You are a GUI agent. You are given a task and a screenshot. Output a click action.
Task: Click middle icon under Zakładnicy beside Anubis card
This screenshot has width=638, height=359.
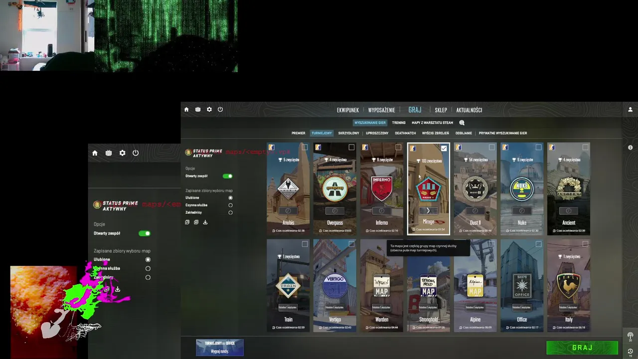click(x=196, y=222)
